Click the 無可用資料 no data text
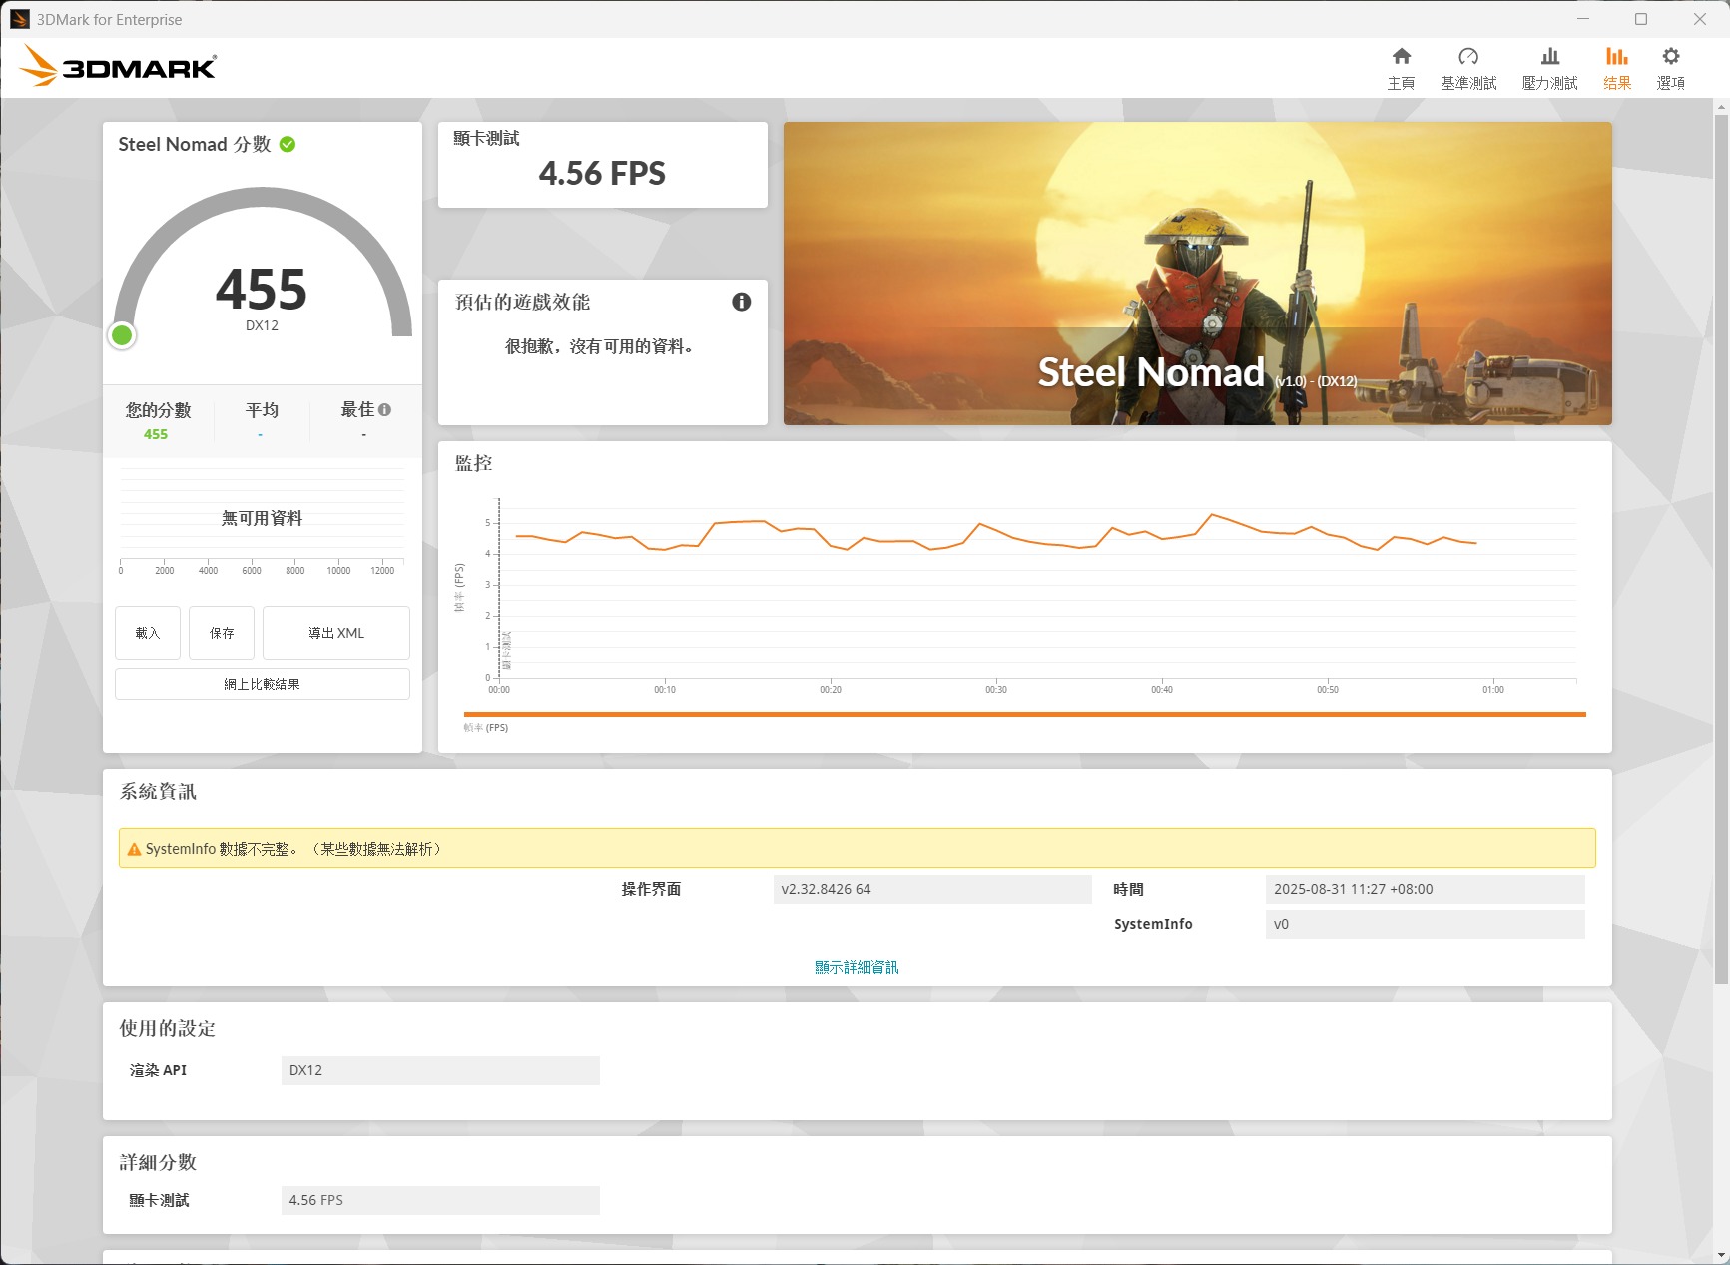The height and width of the screenshot is (1265, 1730). point(262,518)
